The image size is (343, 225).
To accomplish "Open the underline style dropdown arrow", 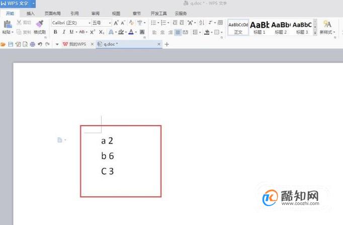I will (x=76, y=32).
